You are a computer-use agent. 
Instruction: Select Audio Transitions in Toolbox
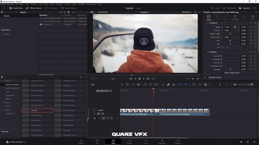pos(13,88)
